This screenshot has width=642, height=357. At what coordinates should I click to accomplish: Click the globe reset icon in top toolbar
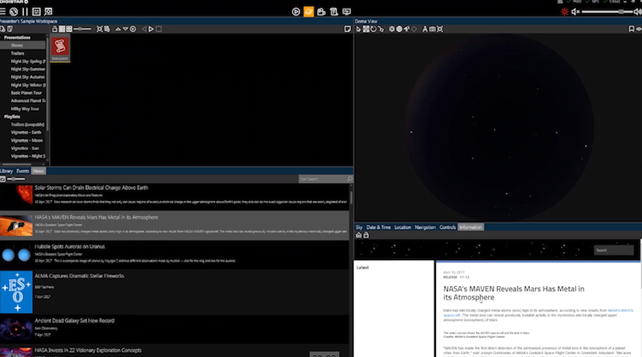13,12
